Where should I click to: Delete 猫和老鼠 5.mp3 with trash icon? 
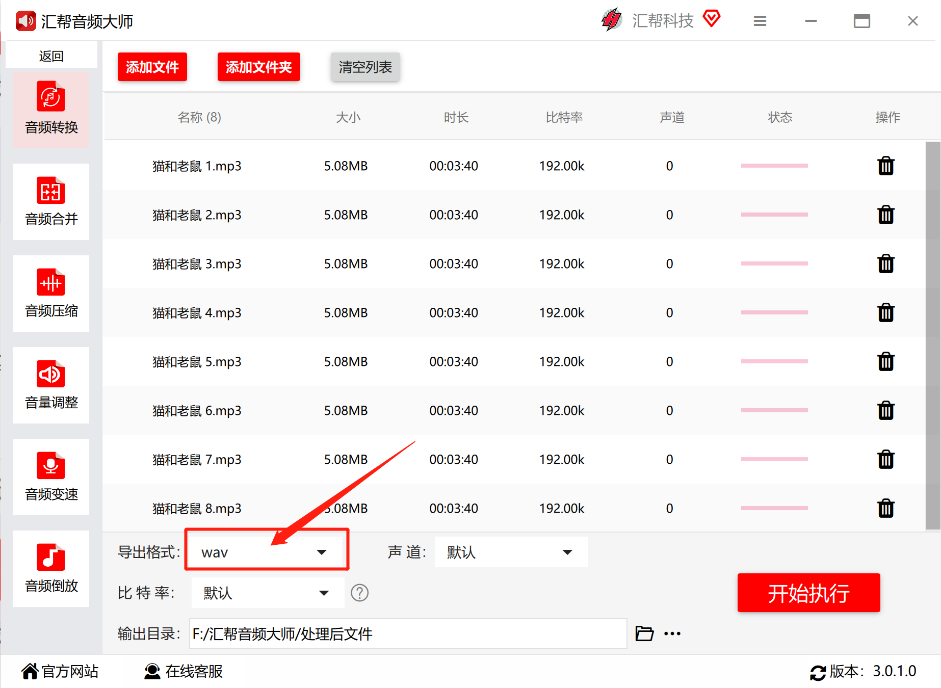tap(886, 361)
